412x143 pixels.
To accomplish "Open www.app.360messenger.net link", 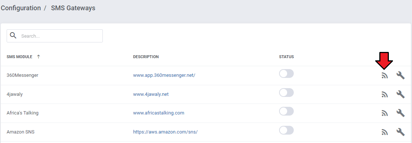I will 164,75.
